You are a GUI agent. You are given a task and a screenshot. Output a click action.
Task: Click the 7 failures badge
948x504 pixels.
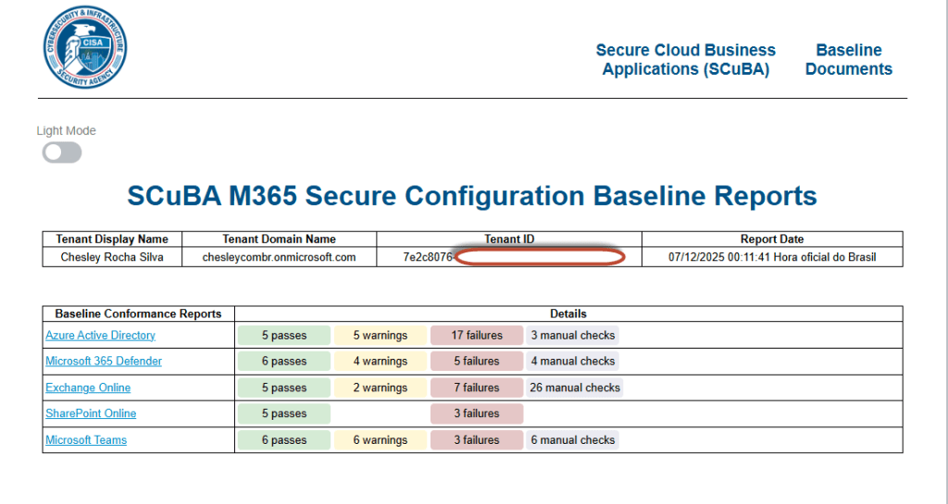(477, 387)
